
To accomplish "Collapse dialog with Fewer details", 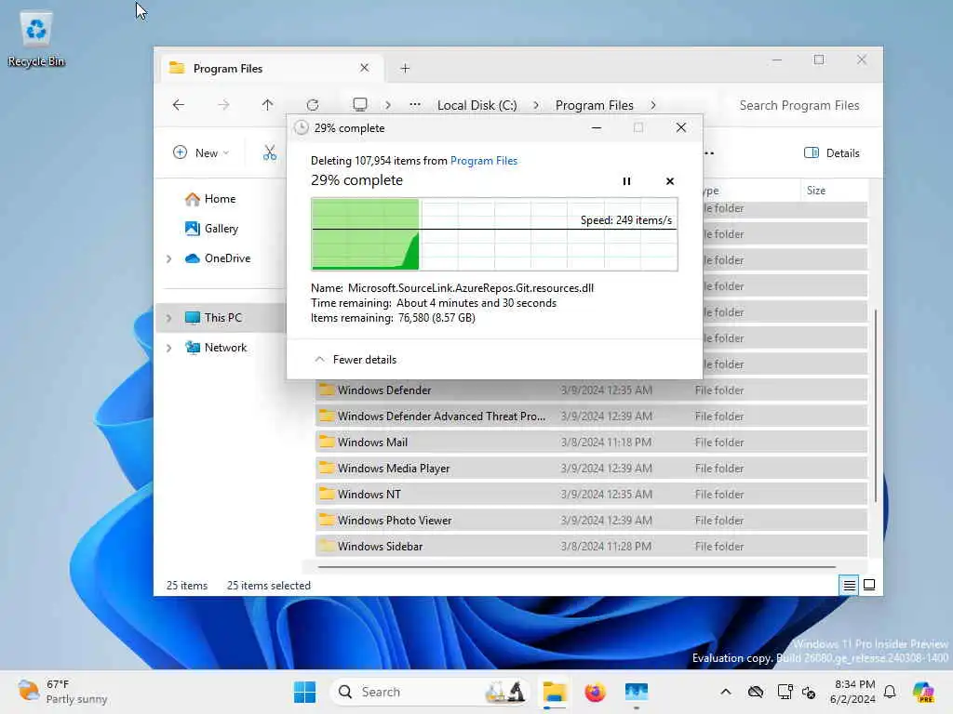I will (x=356, y=360).
